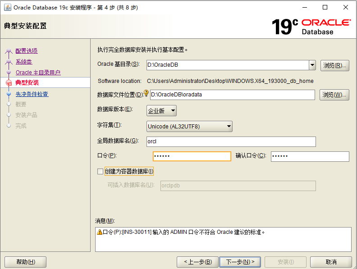Go to the 先决条件检查 step
This screenshot has height=269, width=357.
[32, 94]
